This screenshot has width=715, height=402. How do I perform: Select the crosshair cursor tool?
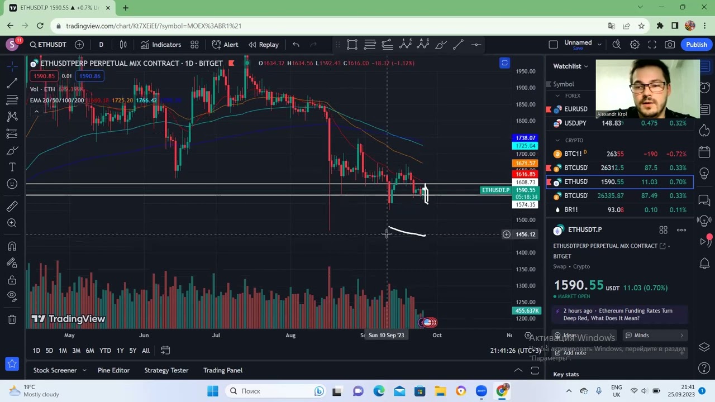12,66
